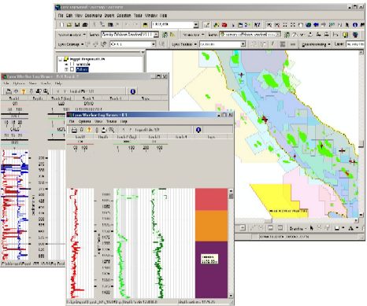Open the combo box right of Lynx Coverage
The height and width of the screenshot is (306, 367).
pyautogui.click(x=133, y=44)
